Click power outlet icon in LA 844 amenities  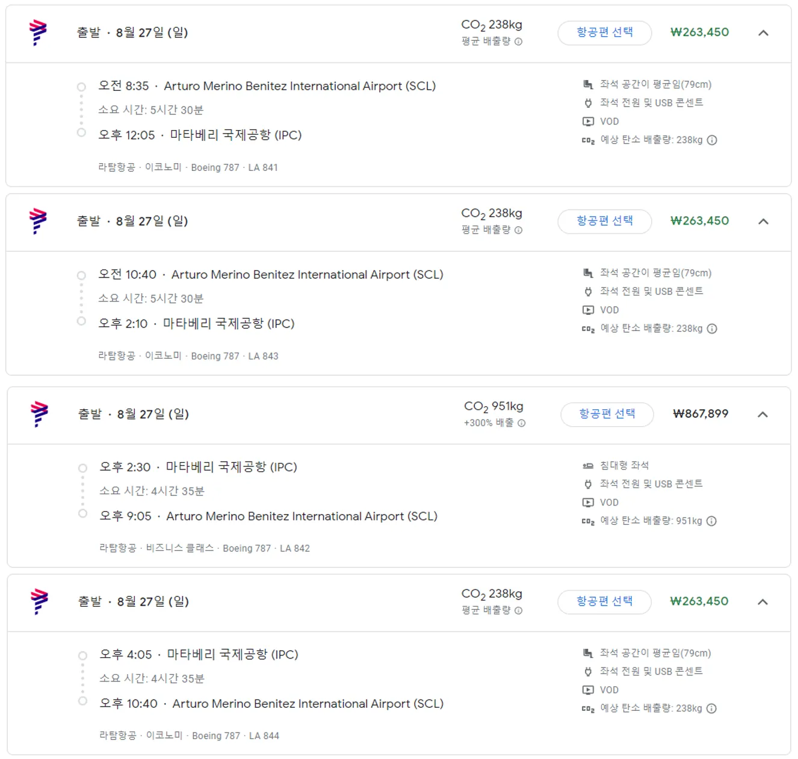point(588,672)
